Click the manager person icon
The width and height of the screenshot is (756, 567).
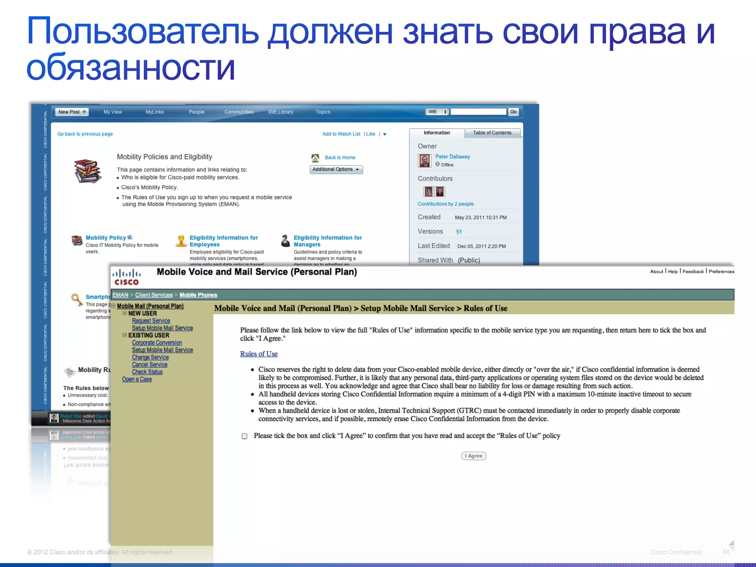click(x=285, y=241)
